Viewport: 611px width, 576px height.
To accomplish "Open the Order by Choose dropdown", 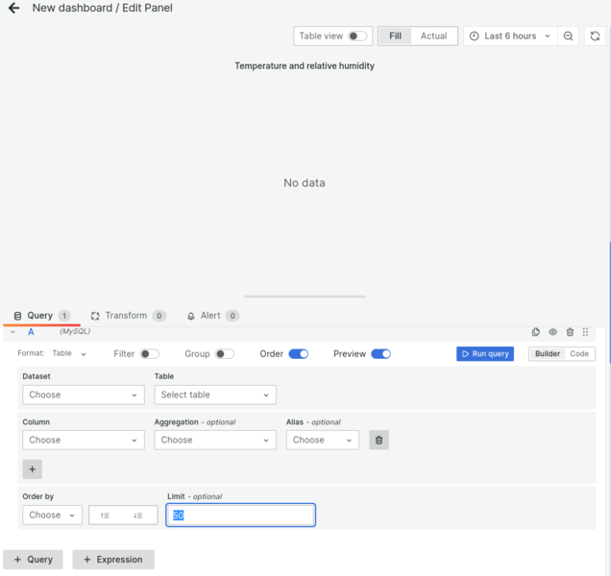I will 52,516.
